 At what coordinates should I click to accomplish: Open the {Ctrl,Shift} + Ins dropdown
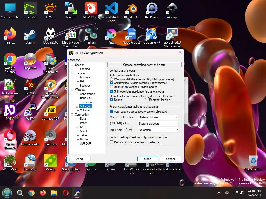point(158,124)
